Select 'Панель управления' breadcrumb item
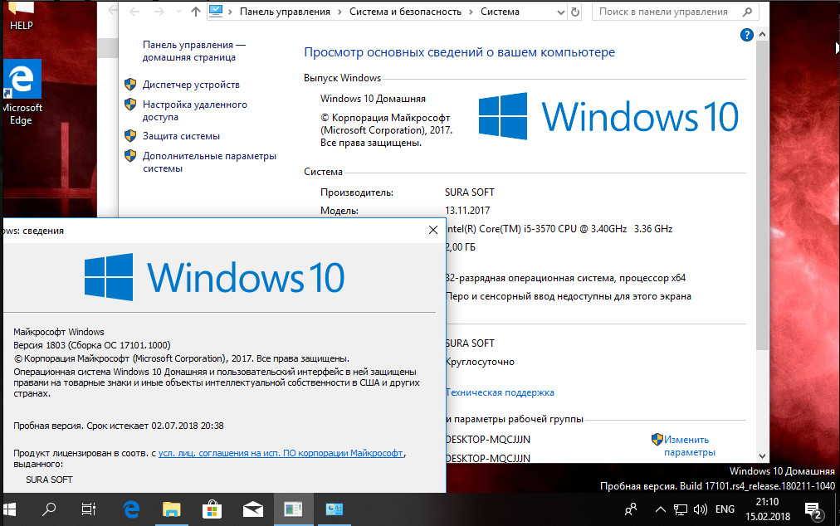Viewport: 840px width, 526px height. [285, 12]
